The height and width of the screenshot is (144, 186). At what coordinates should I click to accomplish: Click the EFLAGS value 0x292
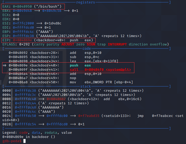(x=25, y=44)
